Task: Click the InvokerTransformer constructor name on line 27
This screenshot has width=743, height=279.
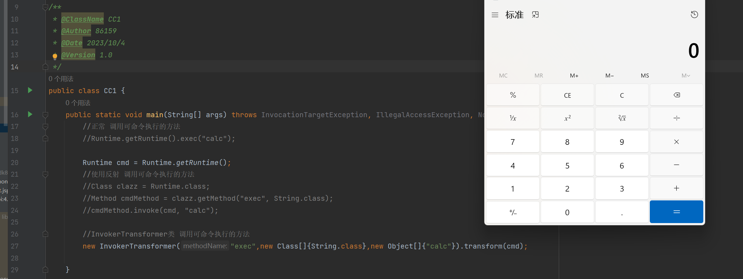Action: pos(138,246)
